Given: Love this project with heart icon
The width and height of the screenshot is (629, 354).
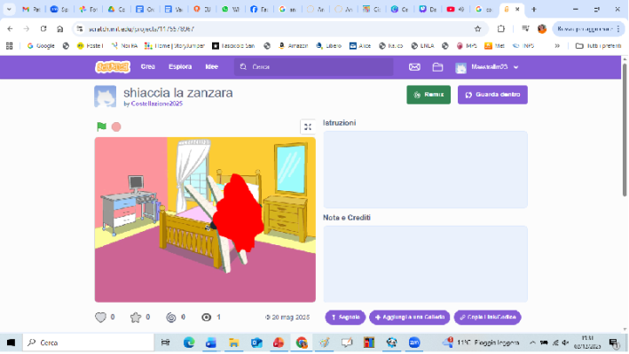Looking at the screenshot, I should pos(100,317).
